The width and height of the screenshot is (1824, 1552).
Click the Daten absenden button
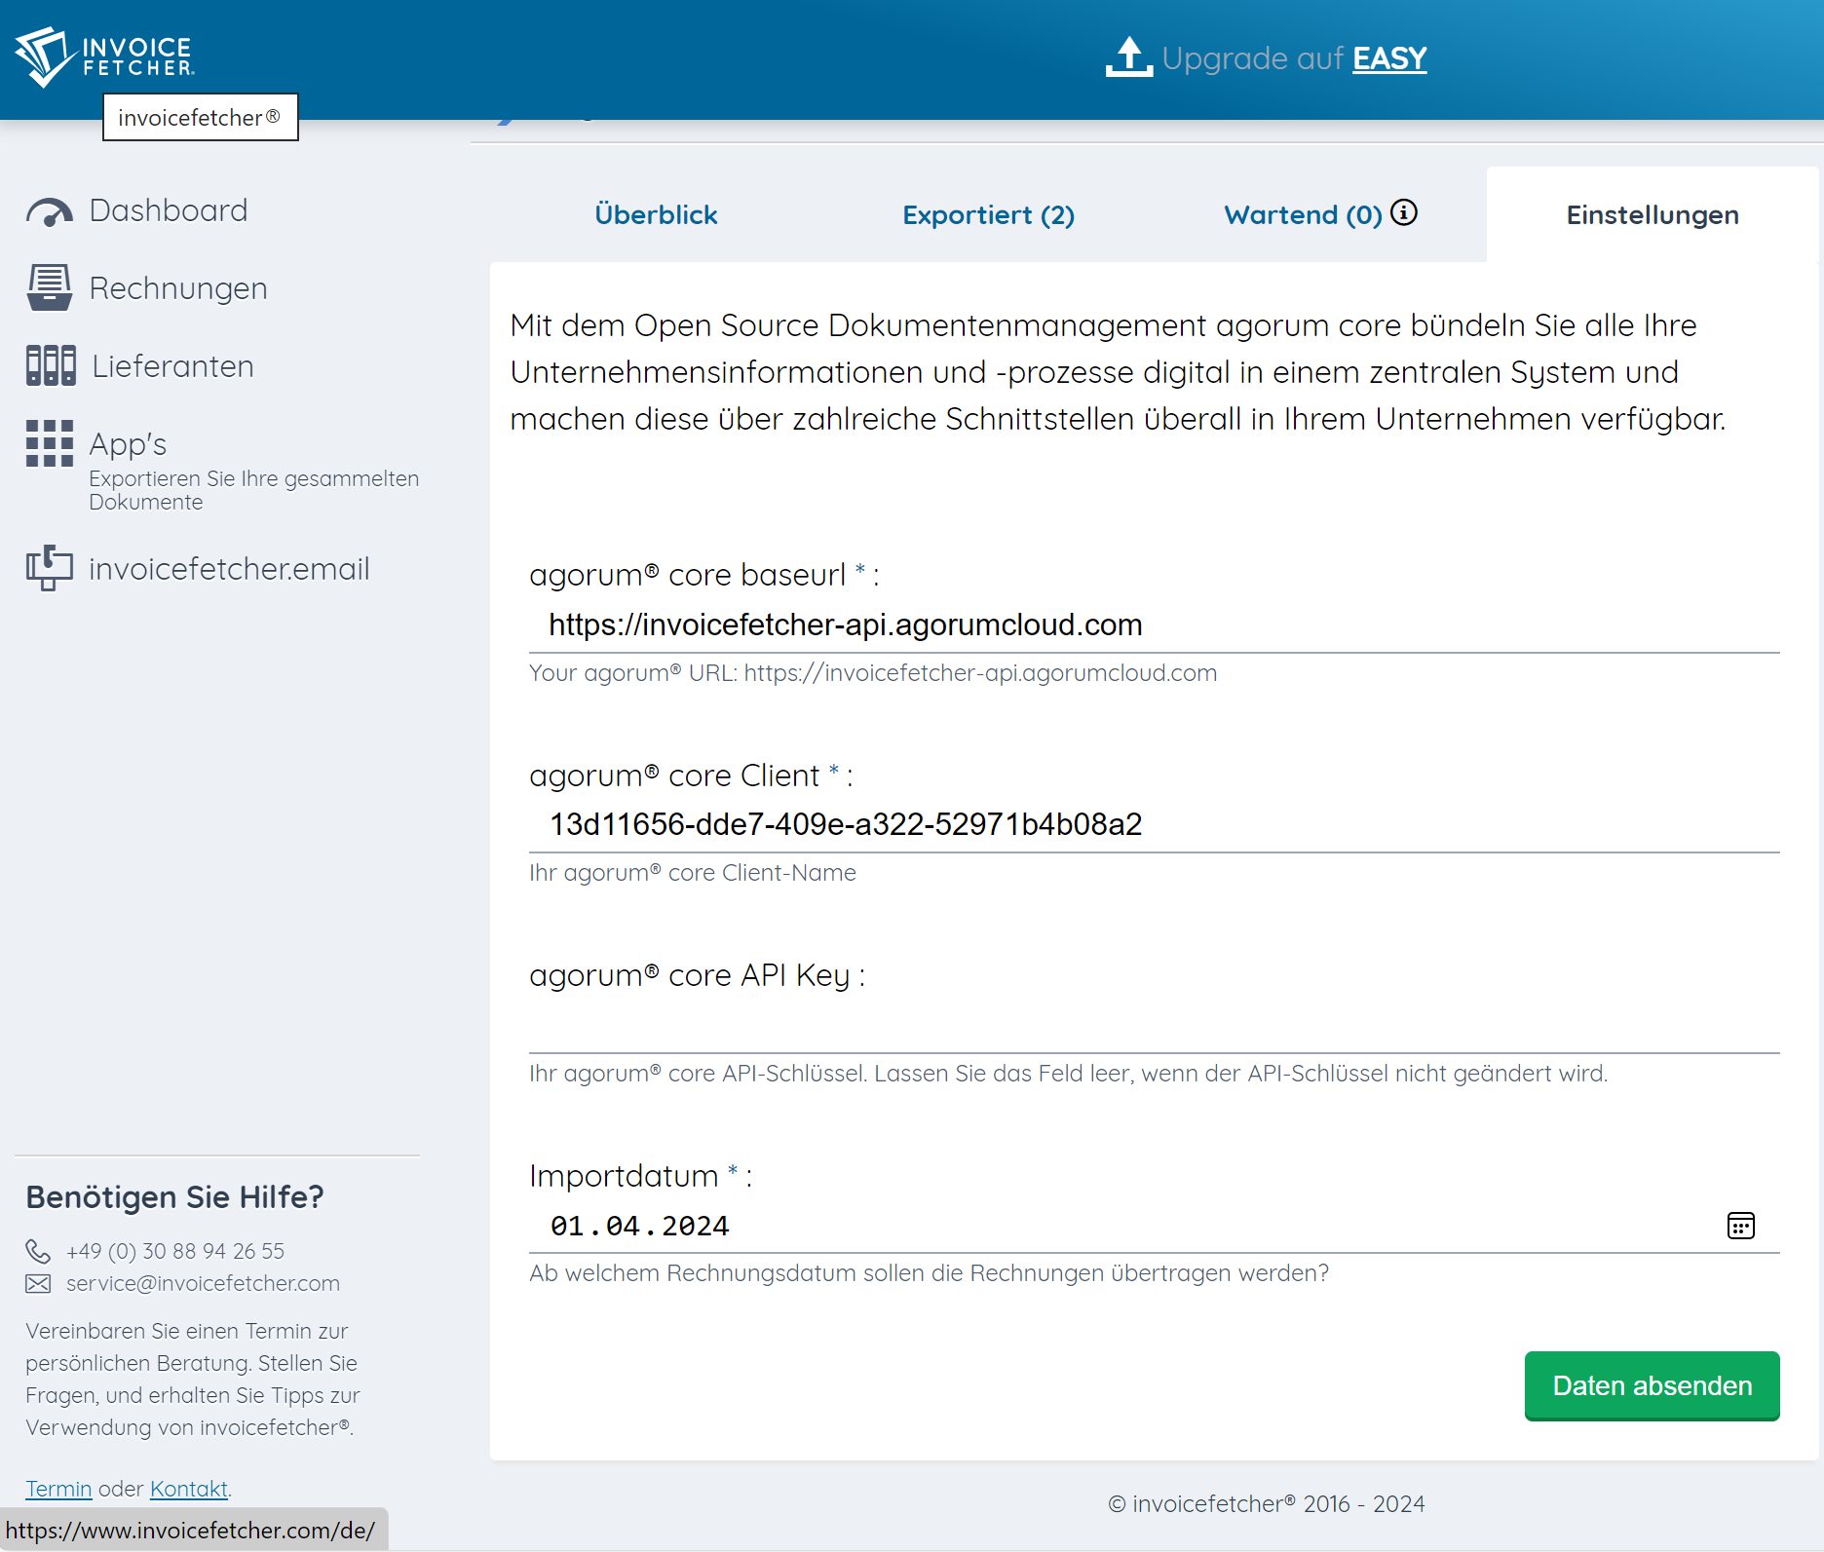[x=1652, y=1385]
